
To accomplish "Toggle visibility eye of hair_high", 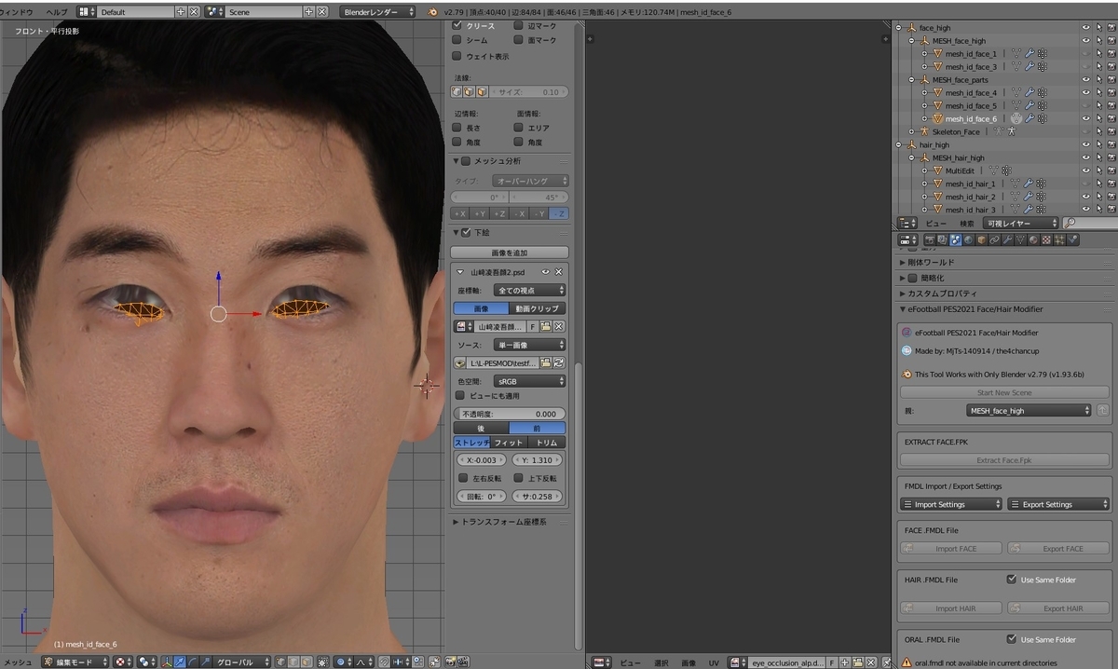I will coord(1086,145).
